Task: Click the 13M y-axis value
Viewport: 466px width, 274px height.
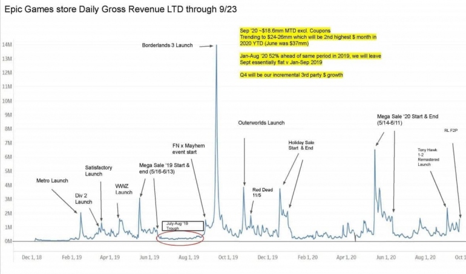Action: pyautogui.click(x=7, y=59)
